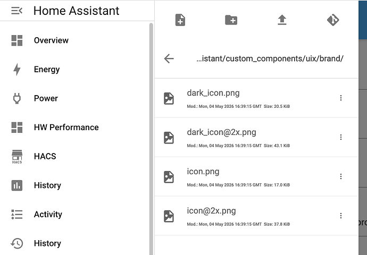Click image icon beside icon@2x.png
This screenshot has height=255, width=367.
[169, 216]
